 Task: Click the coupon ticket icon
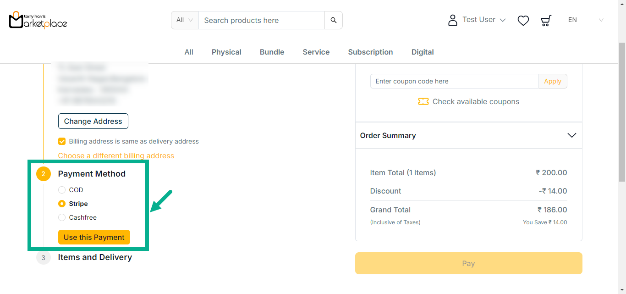[x=423, y=101]
